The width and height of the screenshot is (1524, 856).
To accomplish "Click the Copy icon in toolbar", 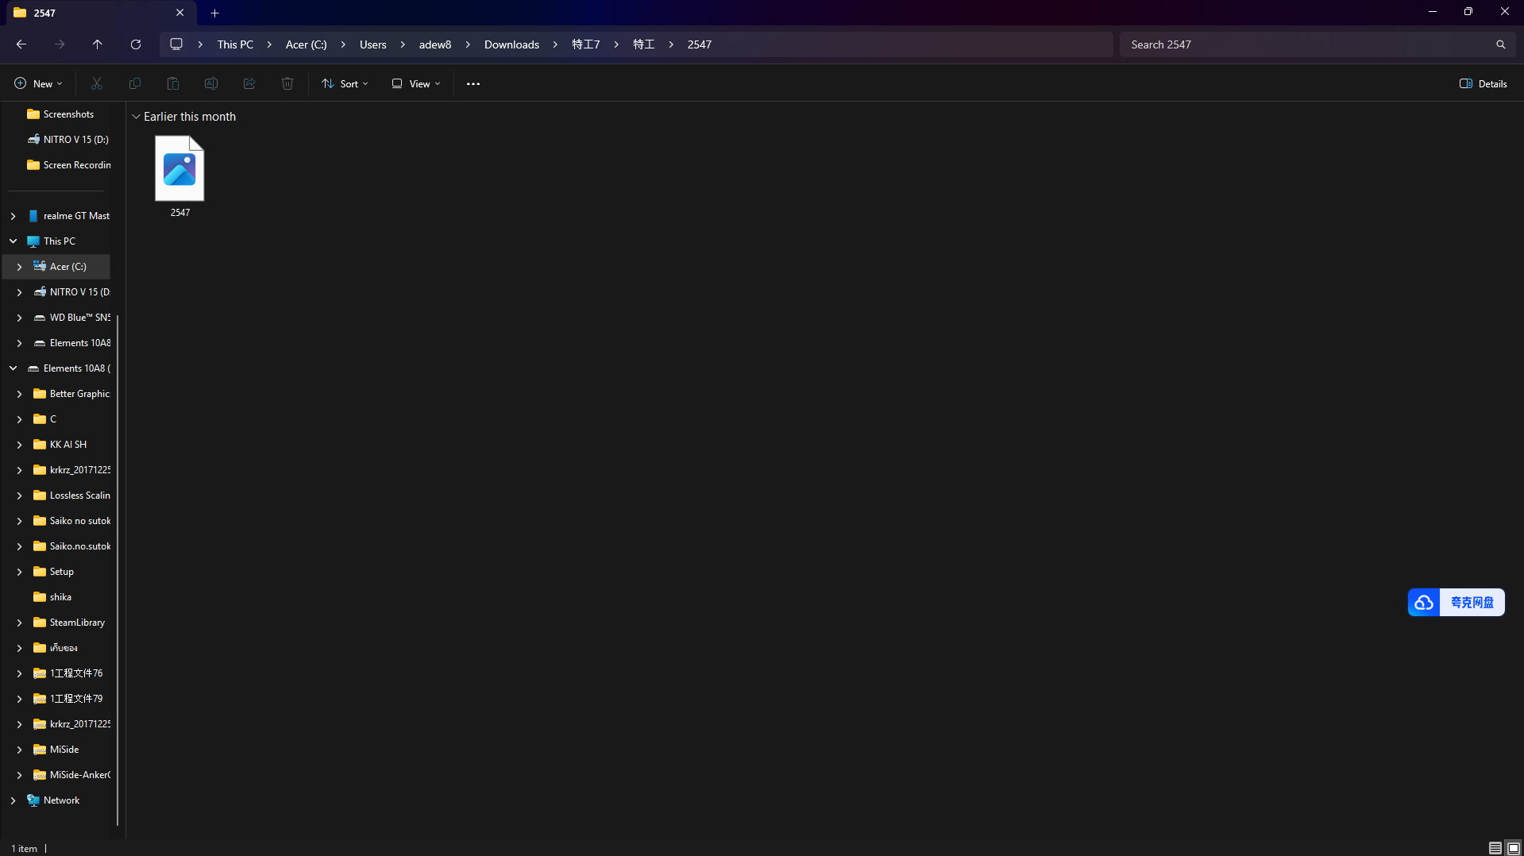I will pyautogui.click(x=135, y=83).
